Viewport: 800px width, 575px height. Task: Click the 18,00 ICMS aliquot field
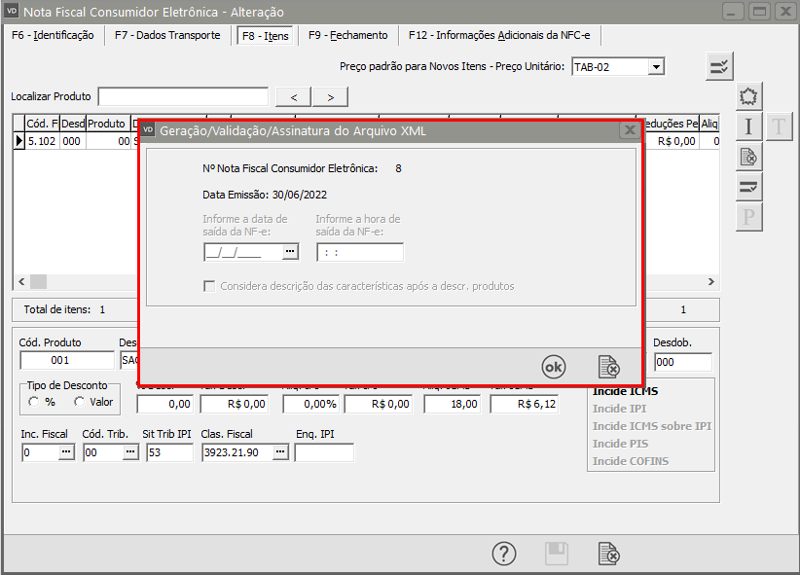pyautogui.click(x=452, y=404)
